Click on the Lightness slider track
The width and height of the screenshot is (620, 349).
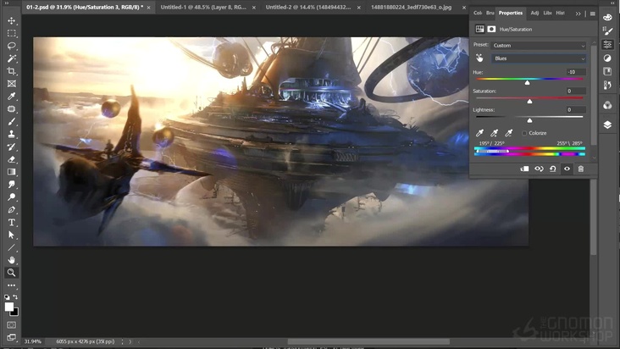pyautogui.click(x=529, y=117)
